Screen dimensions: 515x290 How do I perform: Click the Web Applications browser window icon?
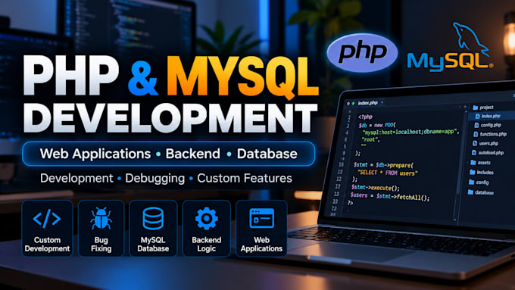[261, 218]
